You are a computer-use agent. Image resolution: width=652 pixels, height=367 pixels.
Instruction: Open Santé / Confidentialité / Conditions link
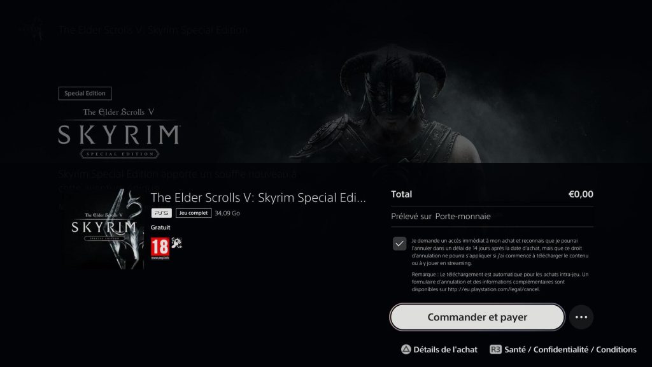[x=570, y=350]
